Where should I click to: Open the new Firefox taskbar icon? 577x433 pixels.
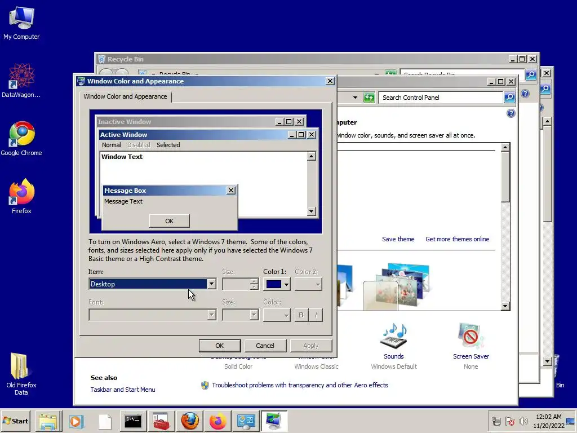tap(218, 421)
